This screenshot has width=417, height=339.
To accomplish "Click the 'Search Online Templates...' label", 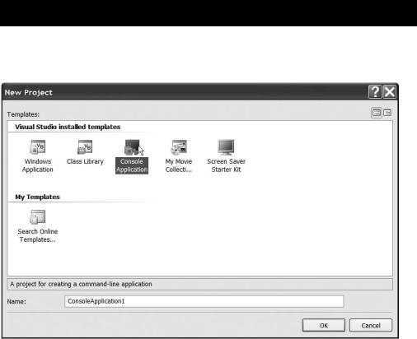I will (38, 235).
